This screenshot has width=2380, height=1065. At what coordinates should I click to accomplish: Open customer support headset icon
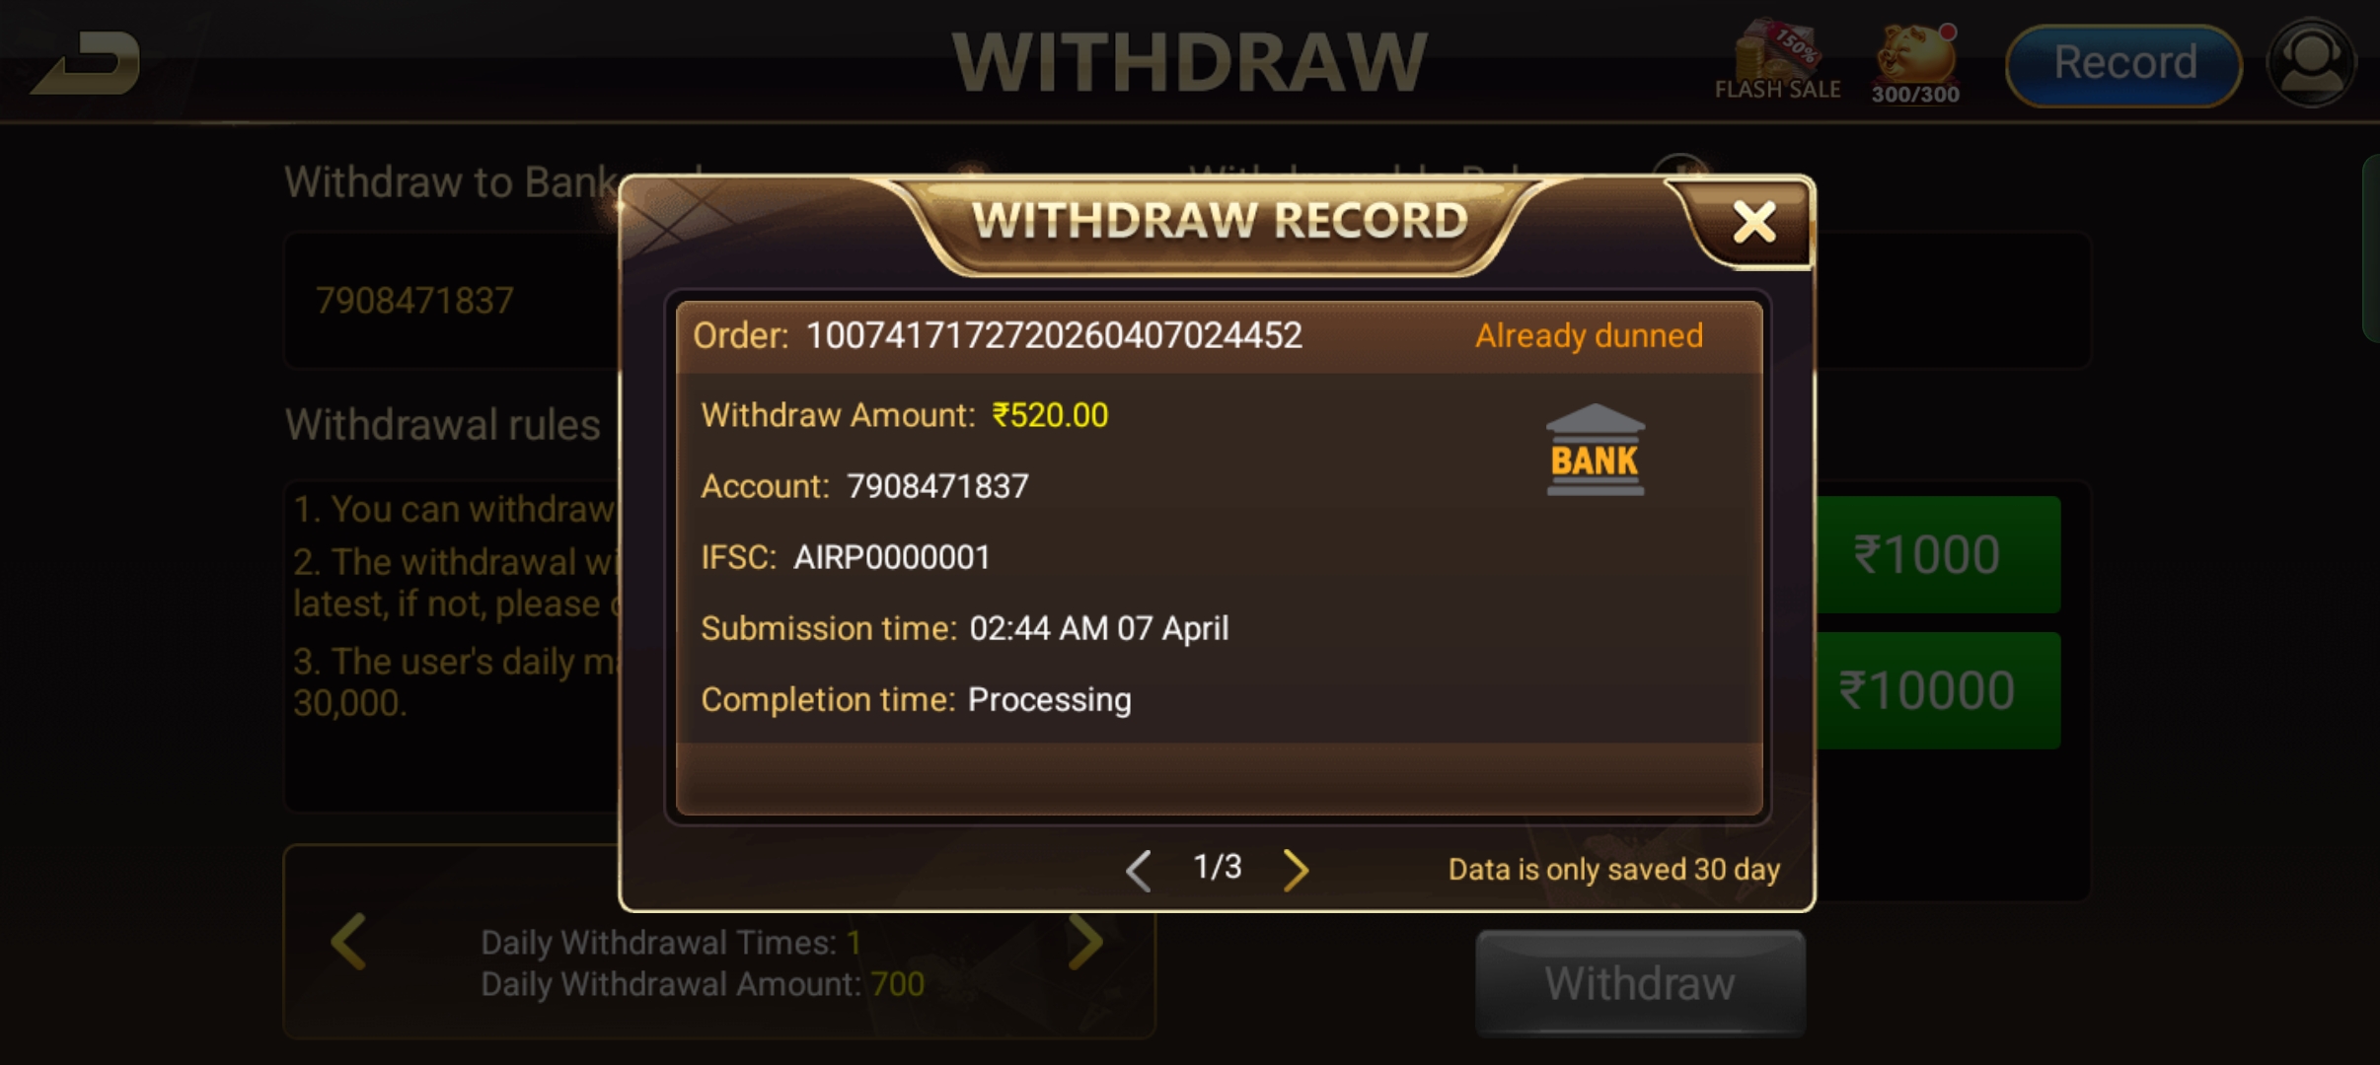pos(2312,62)
